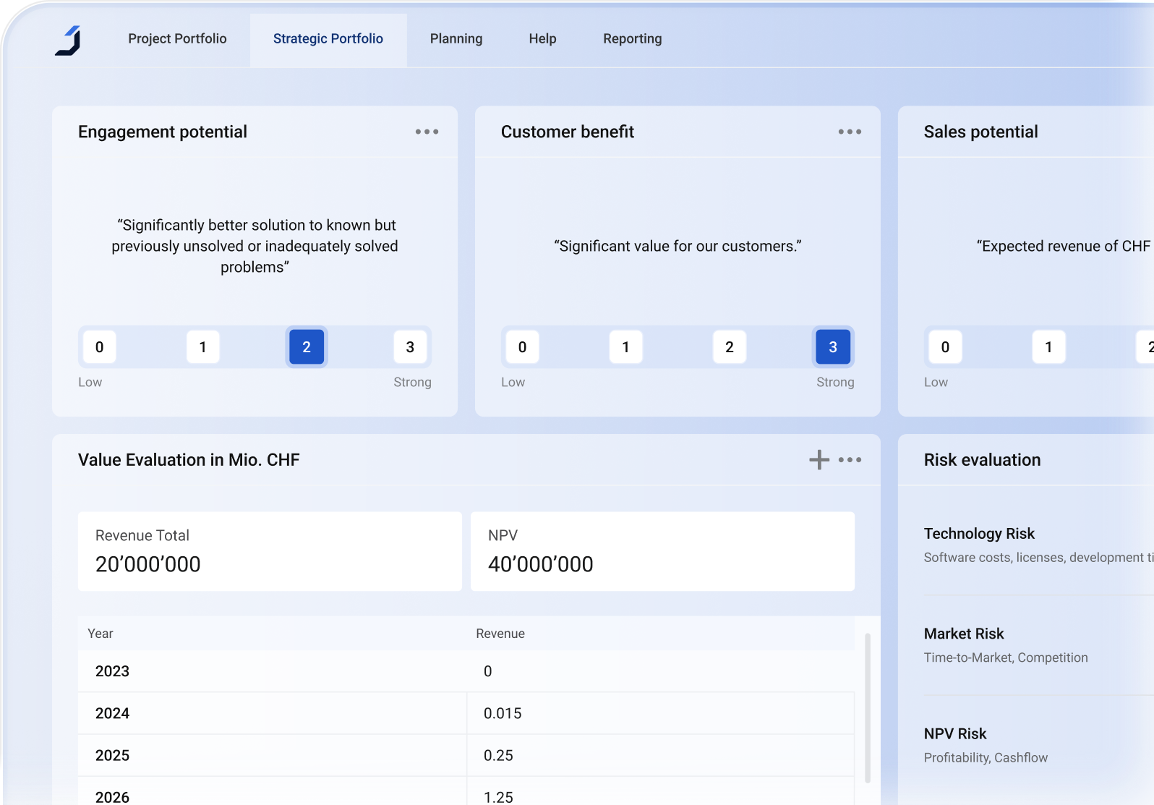
Task: Click the Revenue column header
Action: [x=500, y=634]
